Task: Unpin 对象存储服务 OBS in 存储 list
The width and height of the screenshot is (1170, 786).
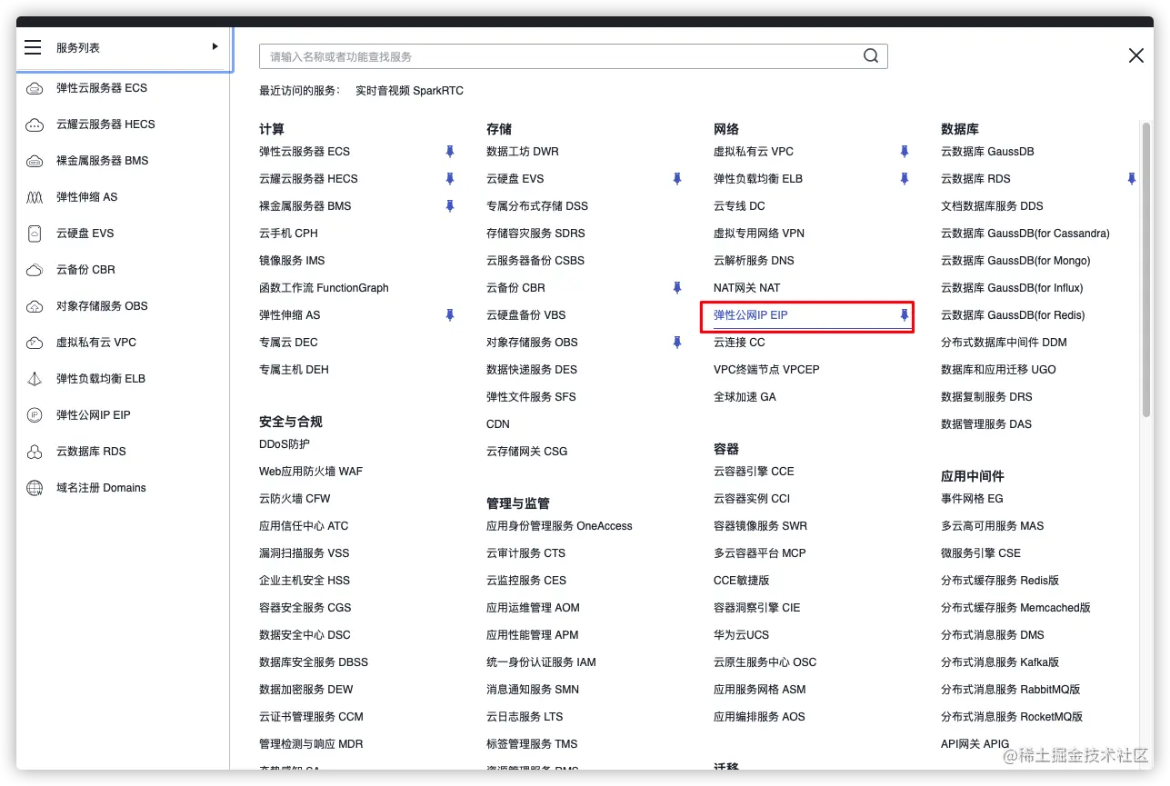Action: tap(676, 343)
